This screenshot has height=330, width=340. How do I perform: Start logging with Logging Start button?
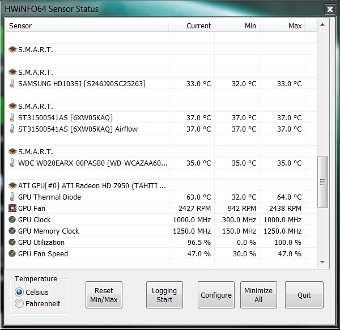tap(164, 295)
